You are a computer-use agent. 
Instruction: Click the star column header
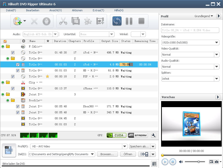48,41
